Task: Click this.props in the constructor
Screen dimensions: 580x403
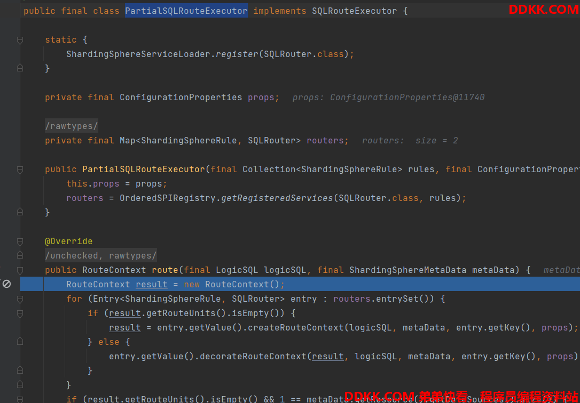Action: pos(93,184)
